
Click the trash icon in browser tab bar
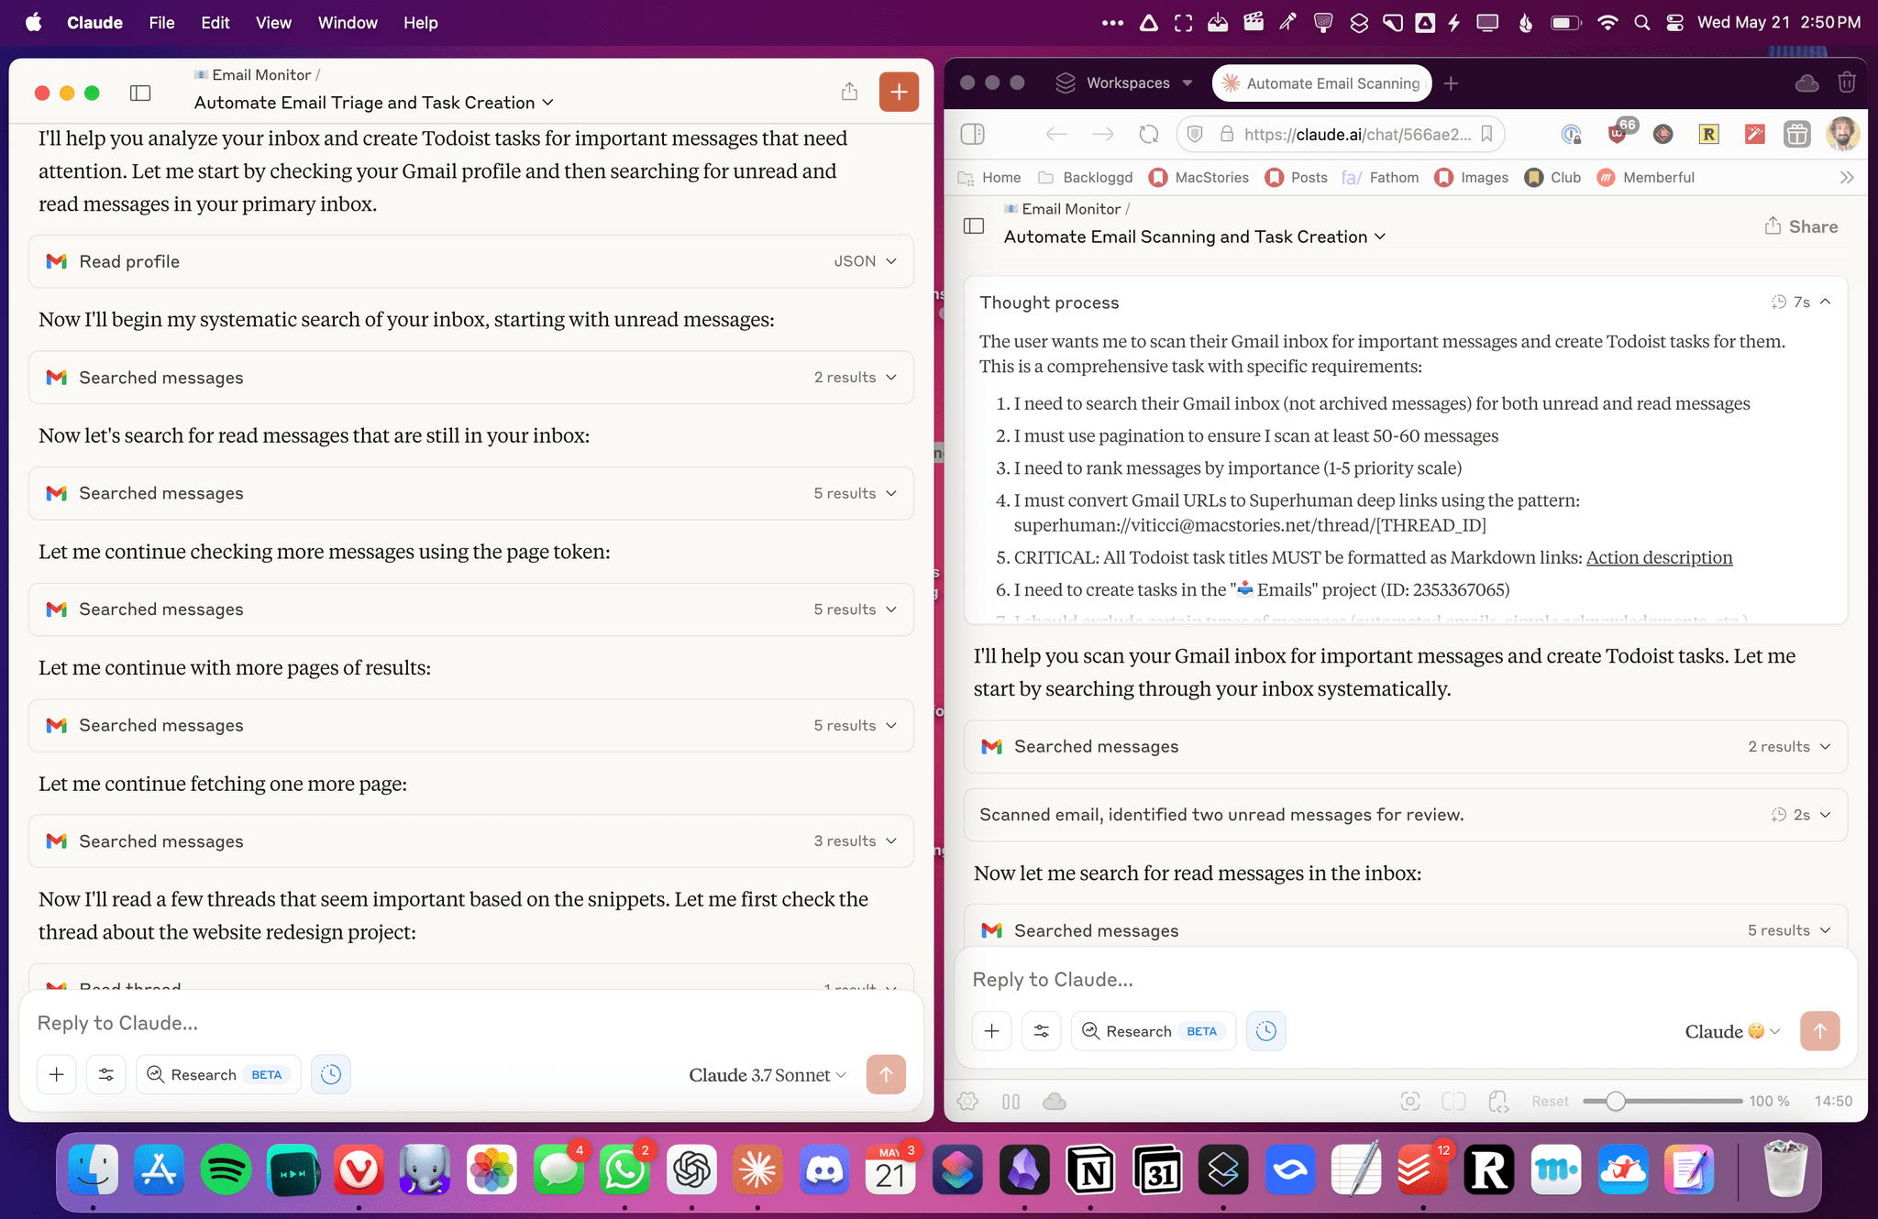coord(1847,82)
